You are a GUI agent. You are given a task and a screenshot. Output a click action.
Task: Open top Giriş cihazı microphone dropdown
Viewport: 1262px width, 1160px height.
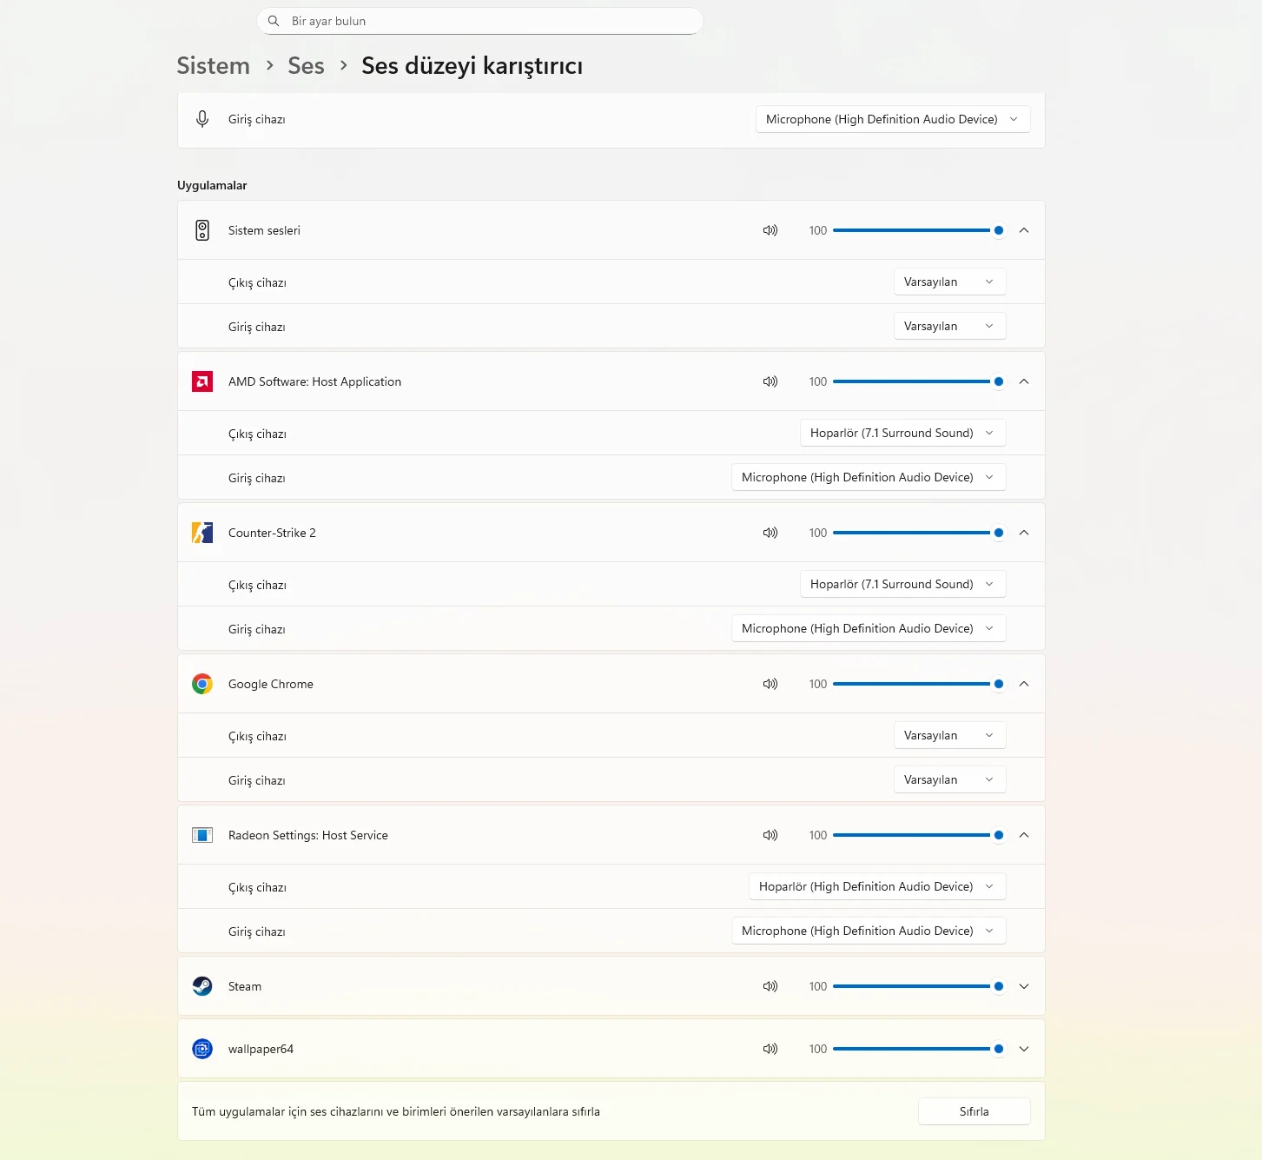(892, 119)
